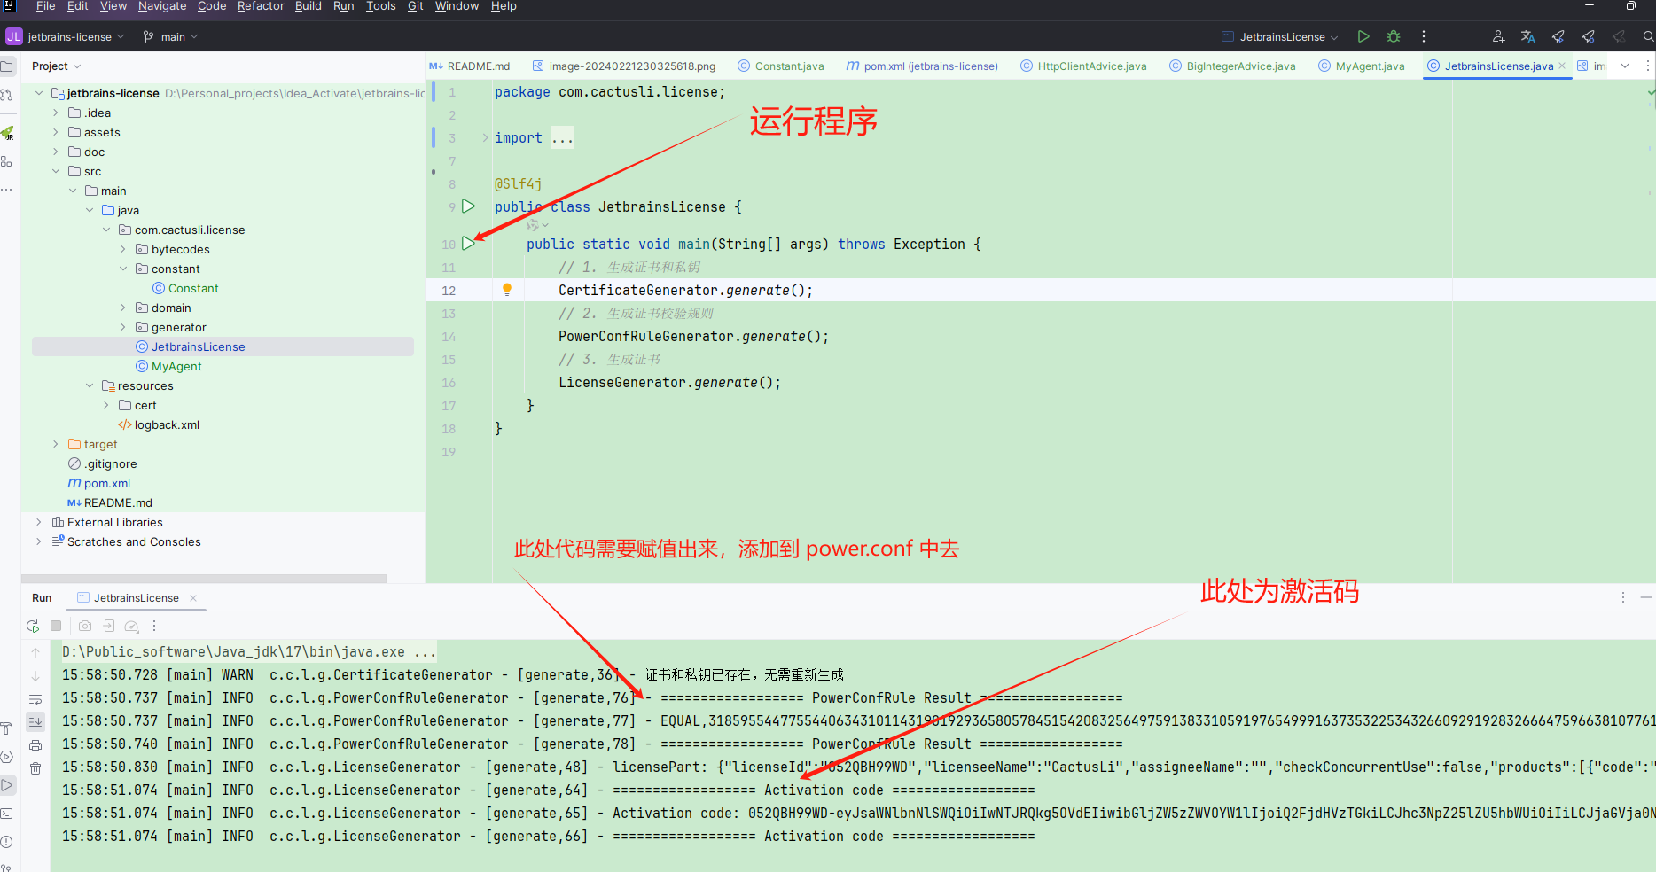
Task: Run the JetbrainsLicense class from the line 9 gutter
Action: 468,206
